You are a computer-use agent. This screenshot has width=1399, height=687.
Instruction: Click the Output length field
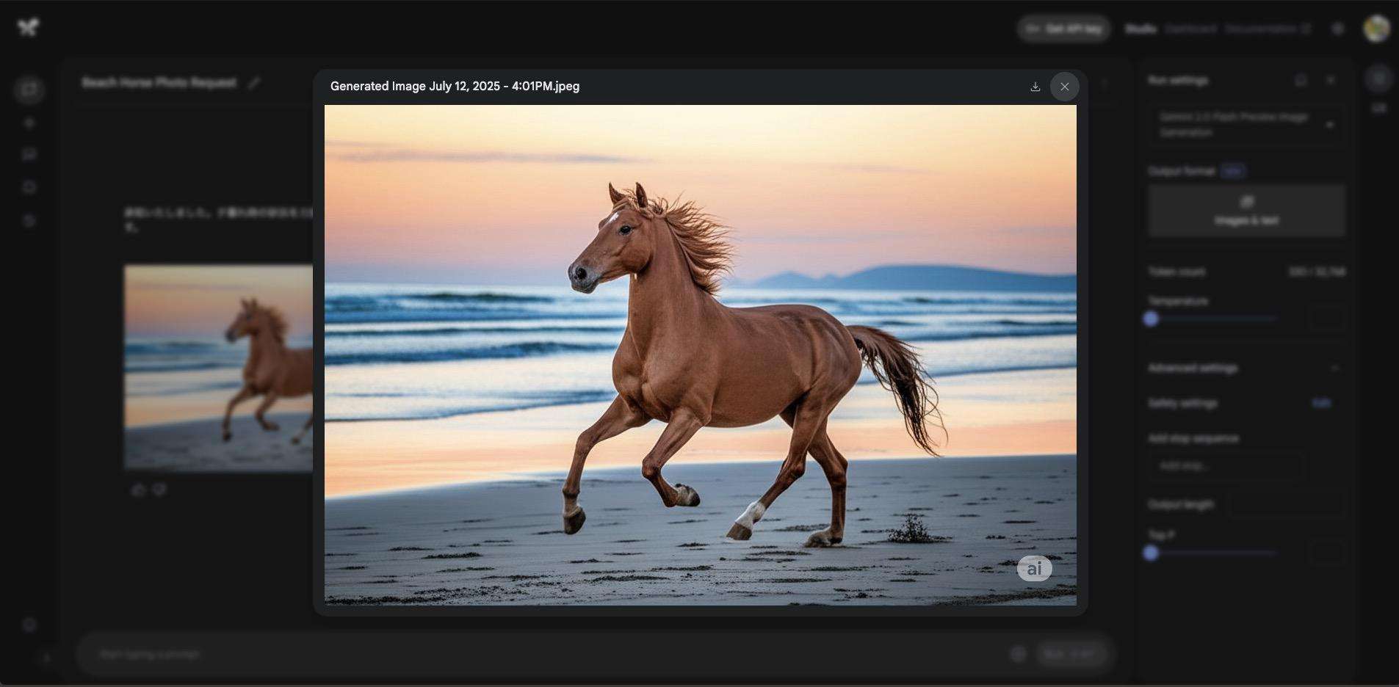click(x=1288, y=504)
